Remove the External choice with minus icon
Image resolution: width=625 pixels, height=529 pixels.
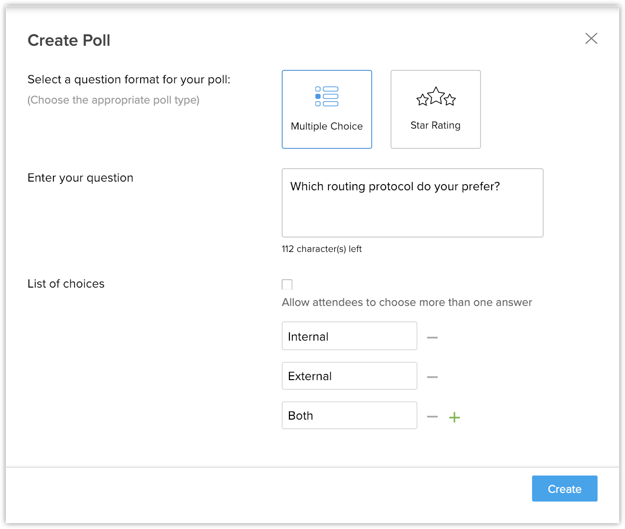(x=432, y=377)
